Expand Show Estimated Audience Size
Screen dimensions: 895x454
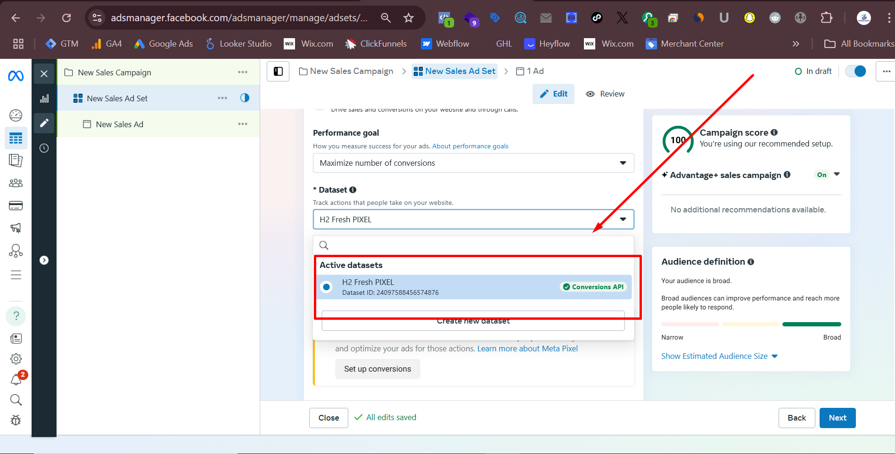[719, 357]
